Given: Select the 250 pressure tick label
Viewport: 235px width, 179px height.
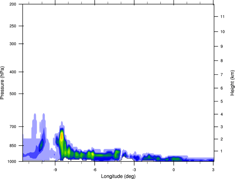Looking at the screenshot, I should [x=13, y=26].
